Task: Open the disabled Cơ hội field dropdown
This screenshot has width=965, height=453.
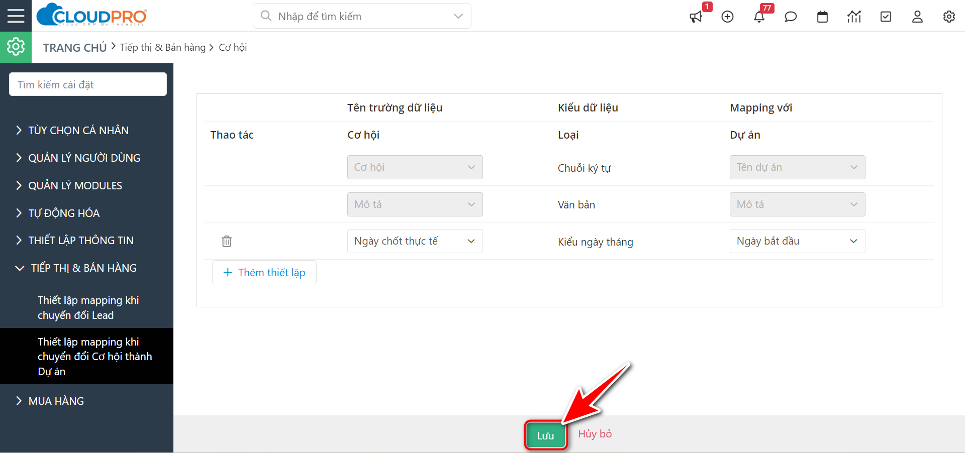Action: pos(415,167)
